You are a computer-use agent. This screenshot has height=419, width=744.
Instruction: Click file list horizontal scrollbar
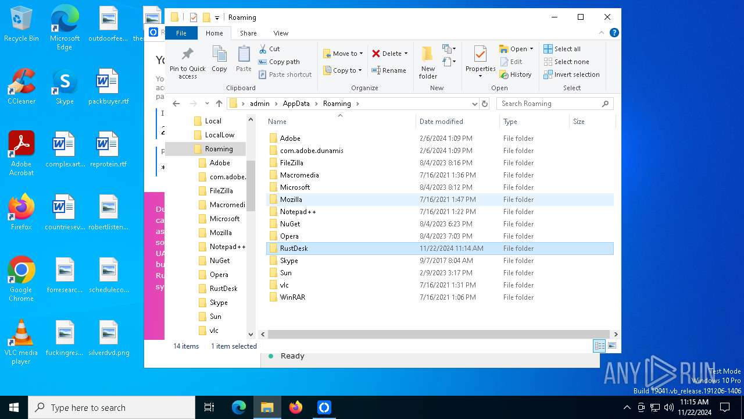439,335
